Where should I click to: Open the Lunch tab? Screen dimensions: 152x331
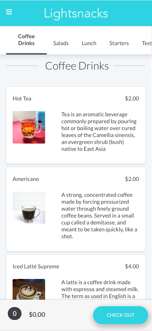point(89,43)
